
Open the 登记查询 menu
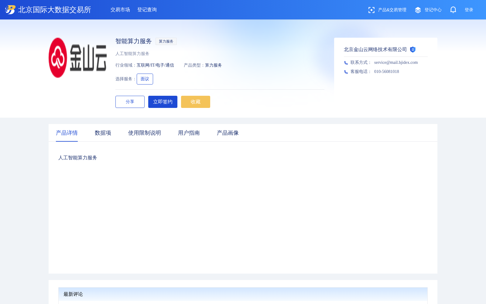147,10
